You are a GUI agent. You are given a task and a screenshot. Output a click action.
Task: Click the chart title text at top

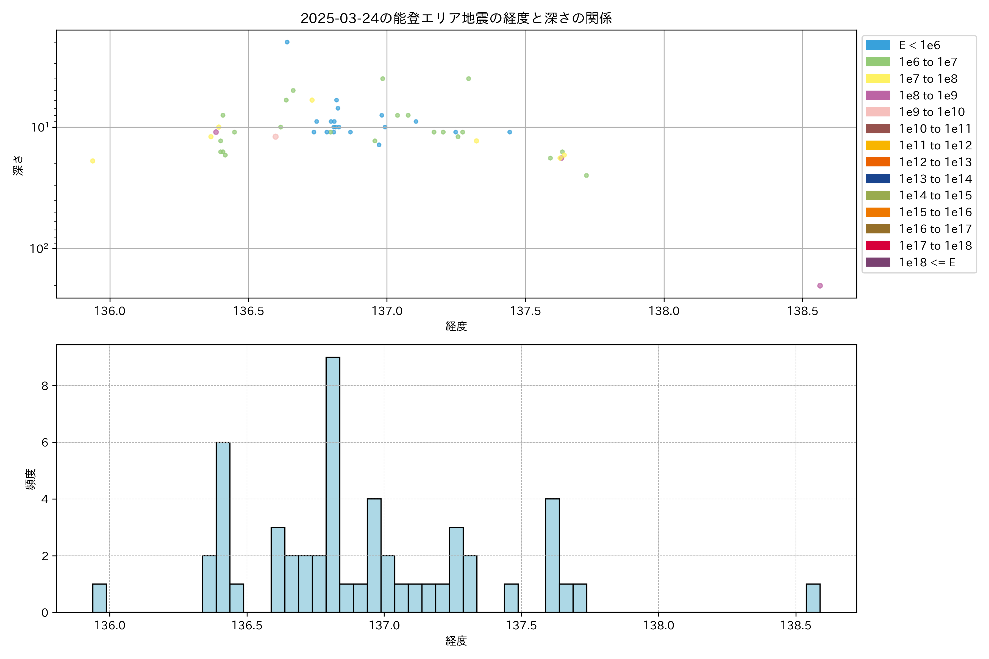456,18
